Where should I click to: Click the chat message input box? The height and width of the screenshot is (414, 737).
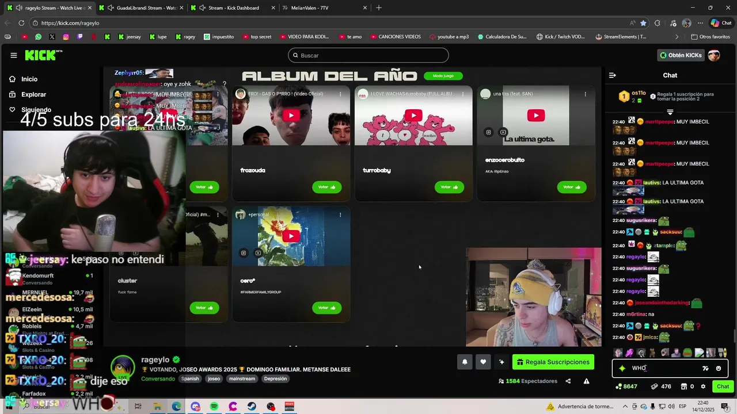click(662, 369)
